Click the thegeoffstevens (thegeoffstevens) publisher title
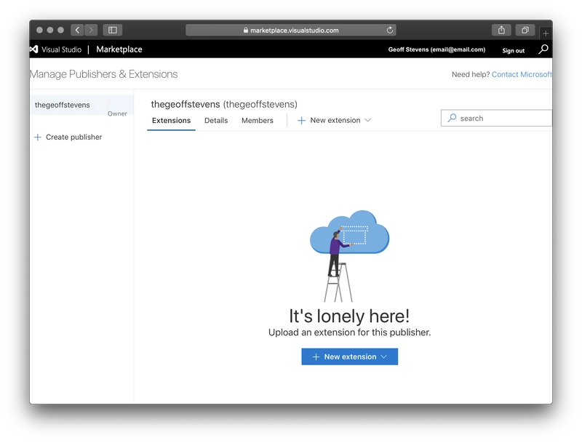This screenshot has width=582, height=443. pyautogui.click(x=224, y=104)
